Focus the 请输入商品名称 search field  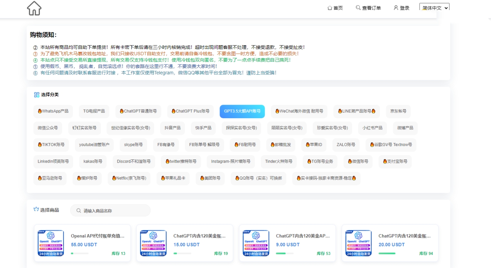pos(110,210)
